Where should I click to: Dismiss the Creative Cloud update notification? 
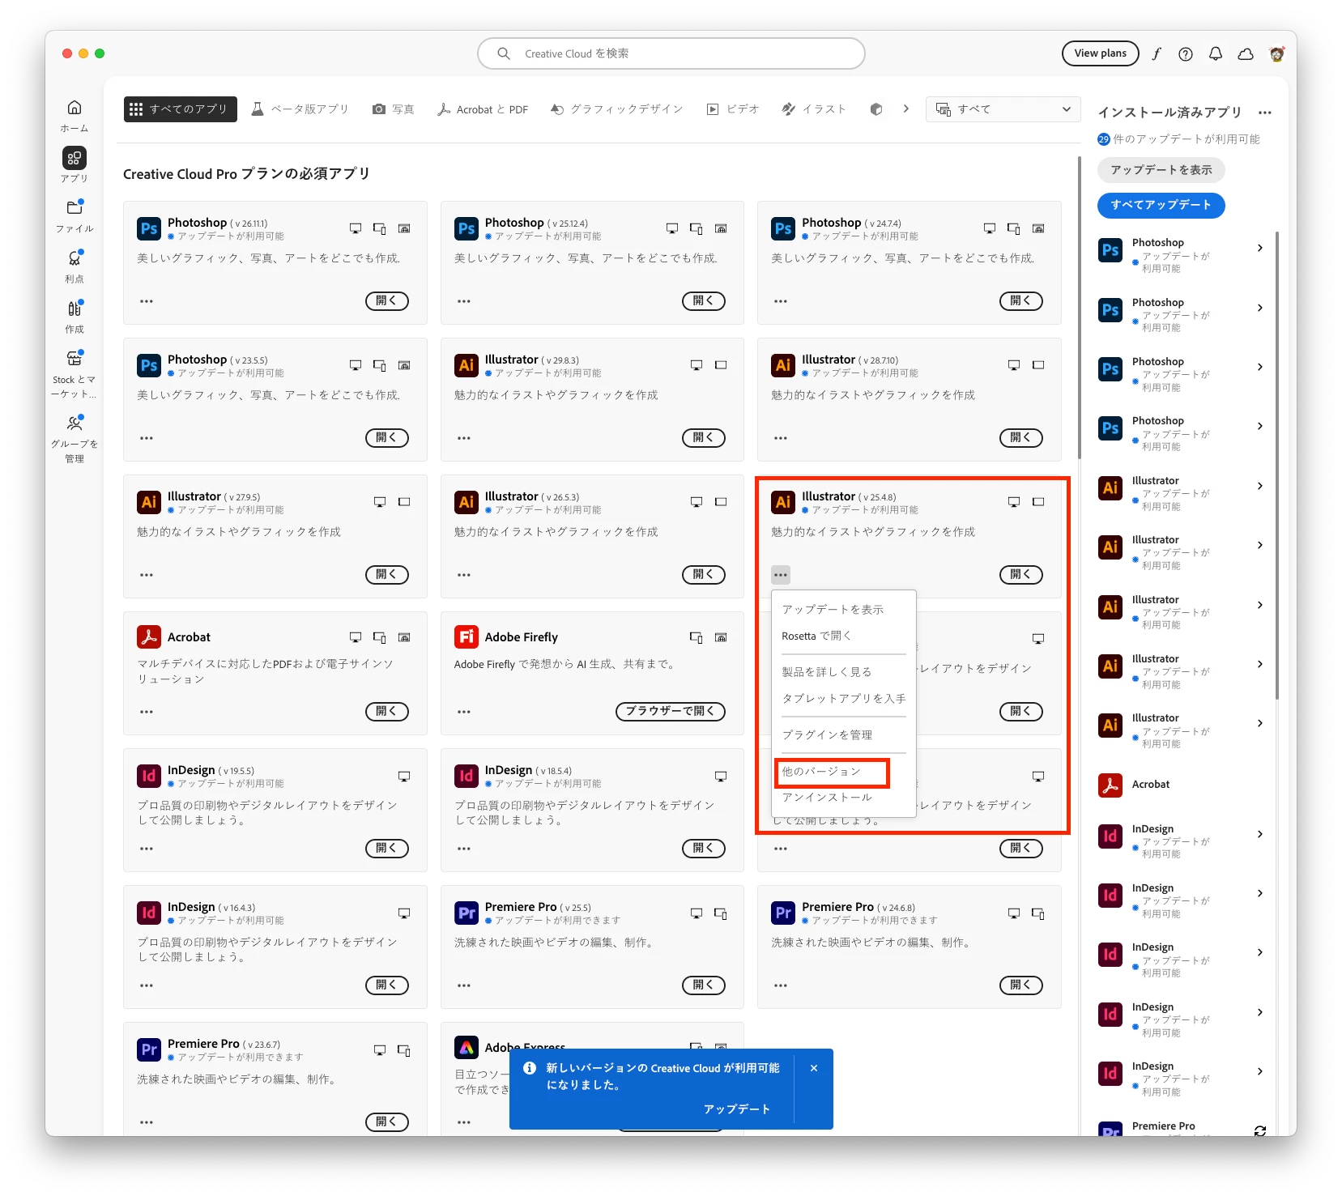814,1069
